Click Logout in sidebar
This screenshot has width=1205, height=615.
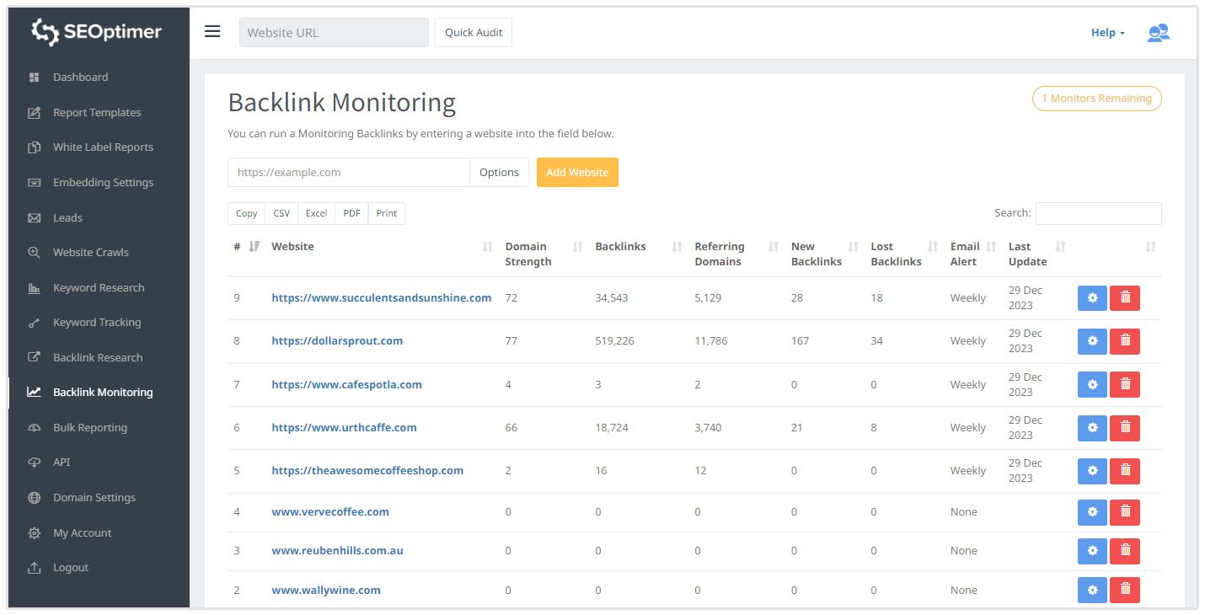(x=71, y=567)
